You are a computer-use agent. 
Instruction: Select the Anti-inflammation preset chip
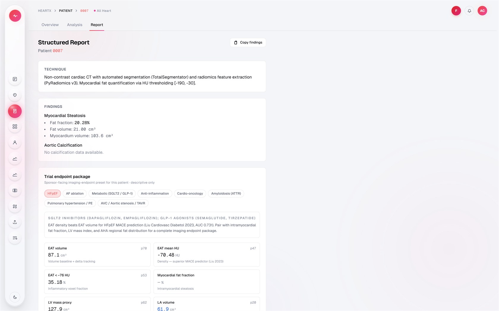click(155, 193)
